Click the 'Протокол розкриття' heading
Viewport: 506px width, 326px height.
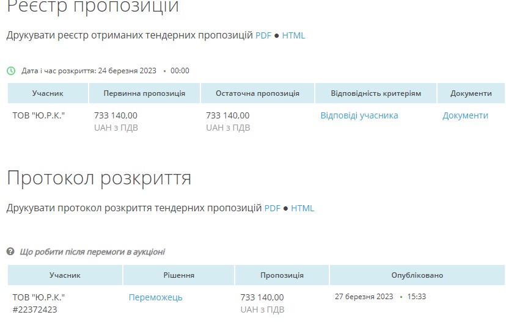coord(99,178)
